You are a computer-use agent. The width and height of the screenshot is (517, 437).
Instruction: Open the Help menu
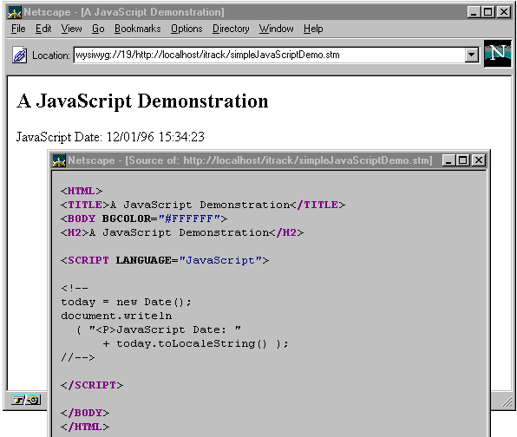coord(313,29)
